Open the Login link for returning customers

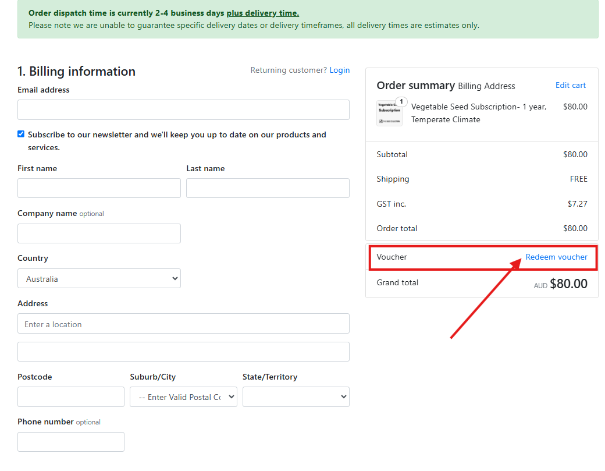(x=340, y=70)
